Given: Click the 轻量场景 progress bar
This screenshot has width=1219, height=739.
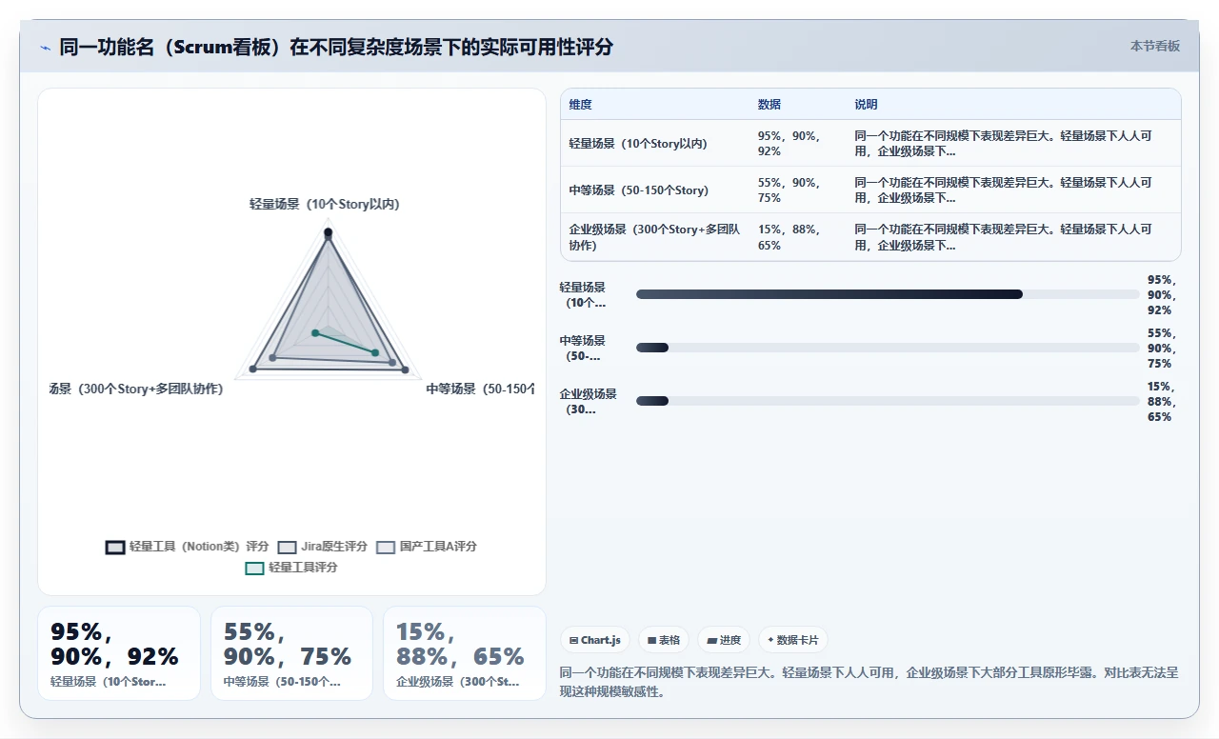Looking at the screenshot, I should [888, 294].
